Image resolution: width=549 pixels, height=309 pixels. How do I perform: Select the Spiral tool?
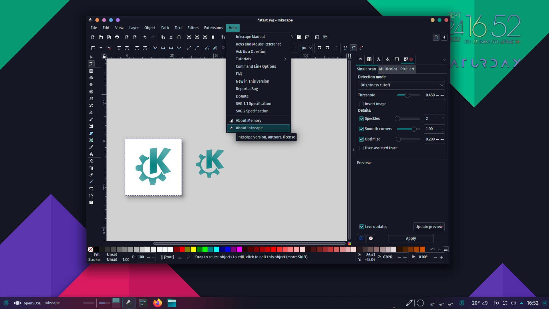click(x=91, y=98)
